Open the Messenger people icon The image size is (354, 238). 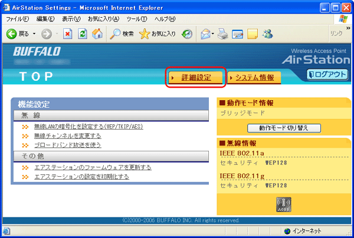click(267, 34)
